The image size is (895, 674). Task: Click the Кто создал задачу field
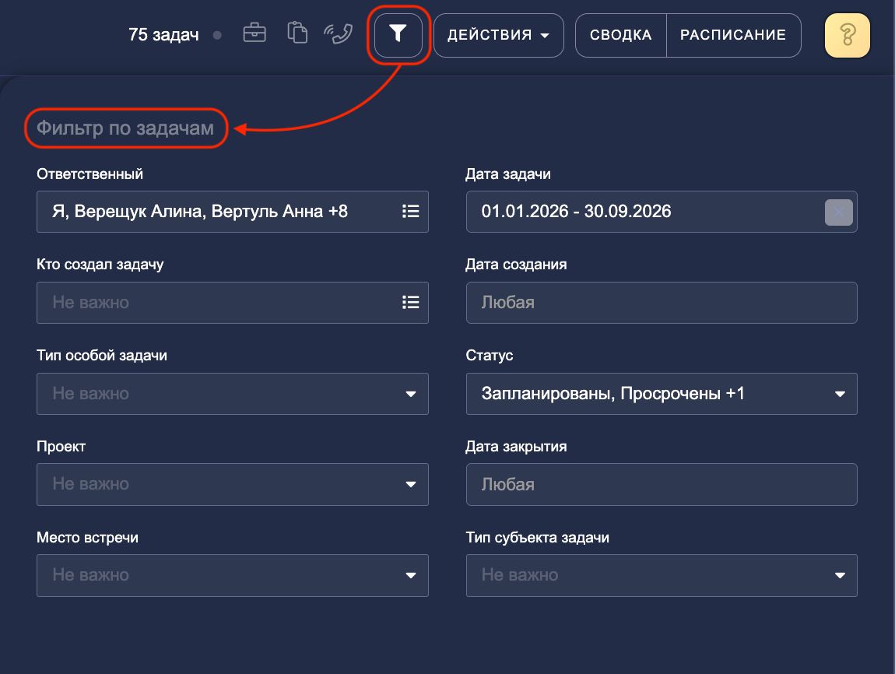pos(233,303)
